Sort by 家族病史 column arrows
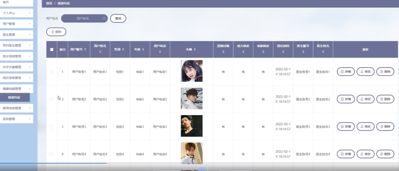 (x=263, y=52)
